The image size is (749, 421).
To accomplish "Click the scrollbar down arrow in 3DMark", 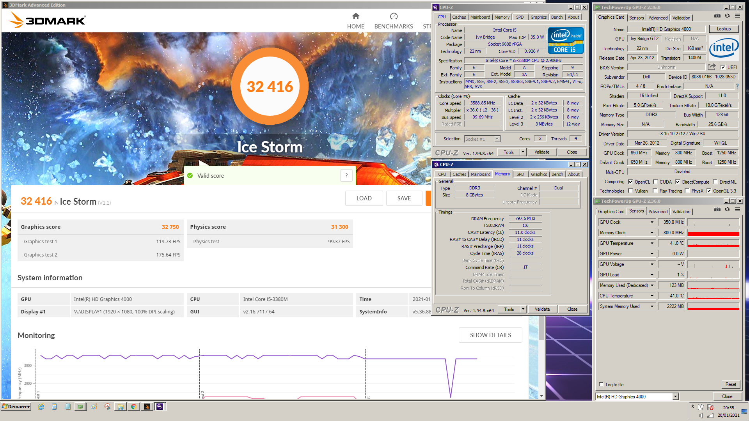I will click(541, 396).
